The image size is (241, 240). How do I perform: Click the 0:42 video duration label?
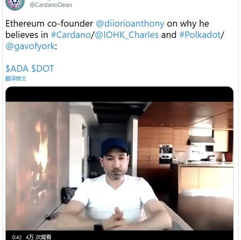click(17, 237)
